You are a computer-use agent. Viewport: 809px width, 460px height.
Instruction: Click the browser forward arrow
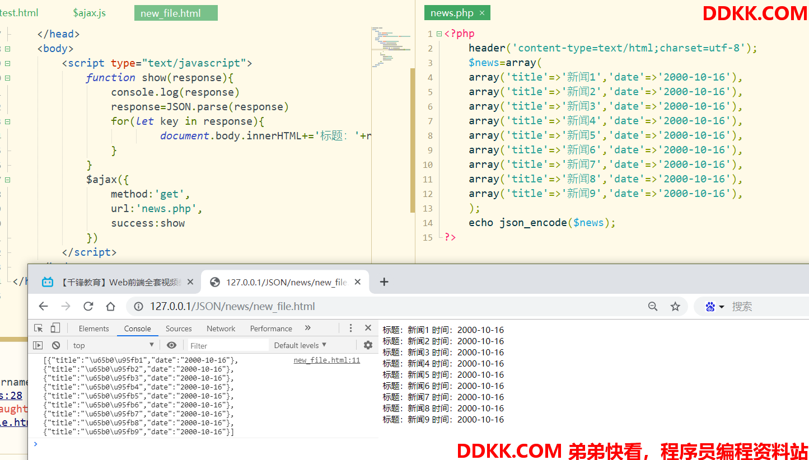point(66,306)
